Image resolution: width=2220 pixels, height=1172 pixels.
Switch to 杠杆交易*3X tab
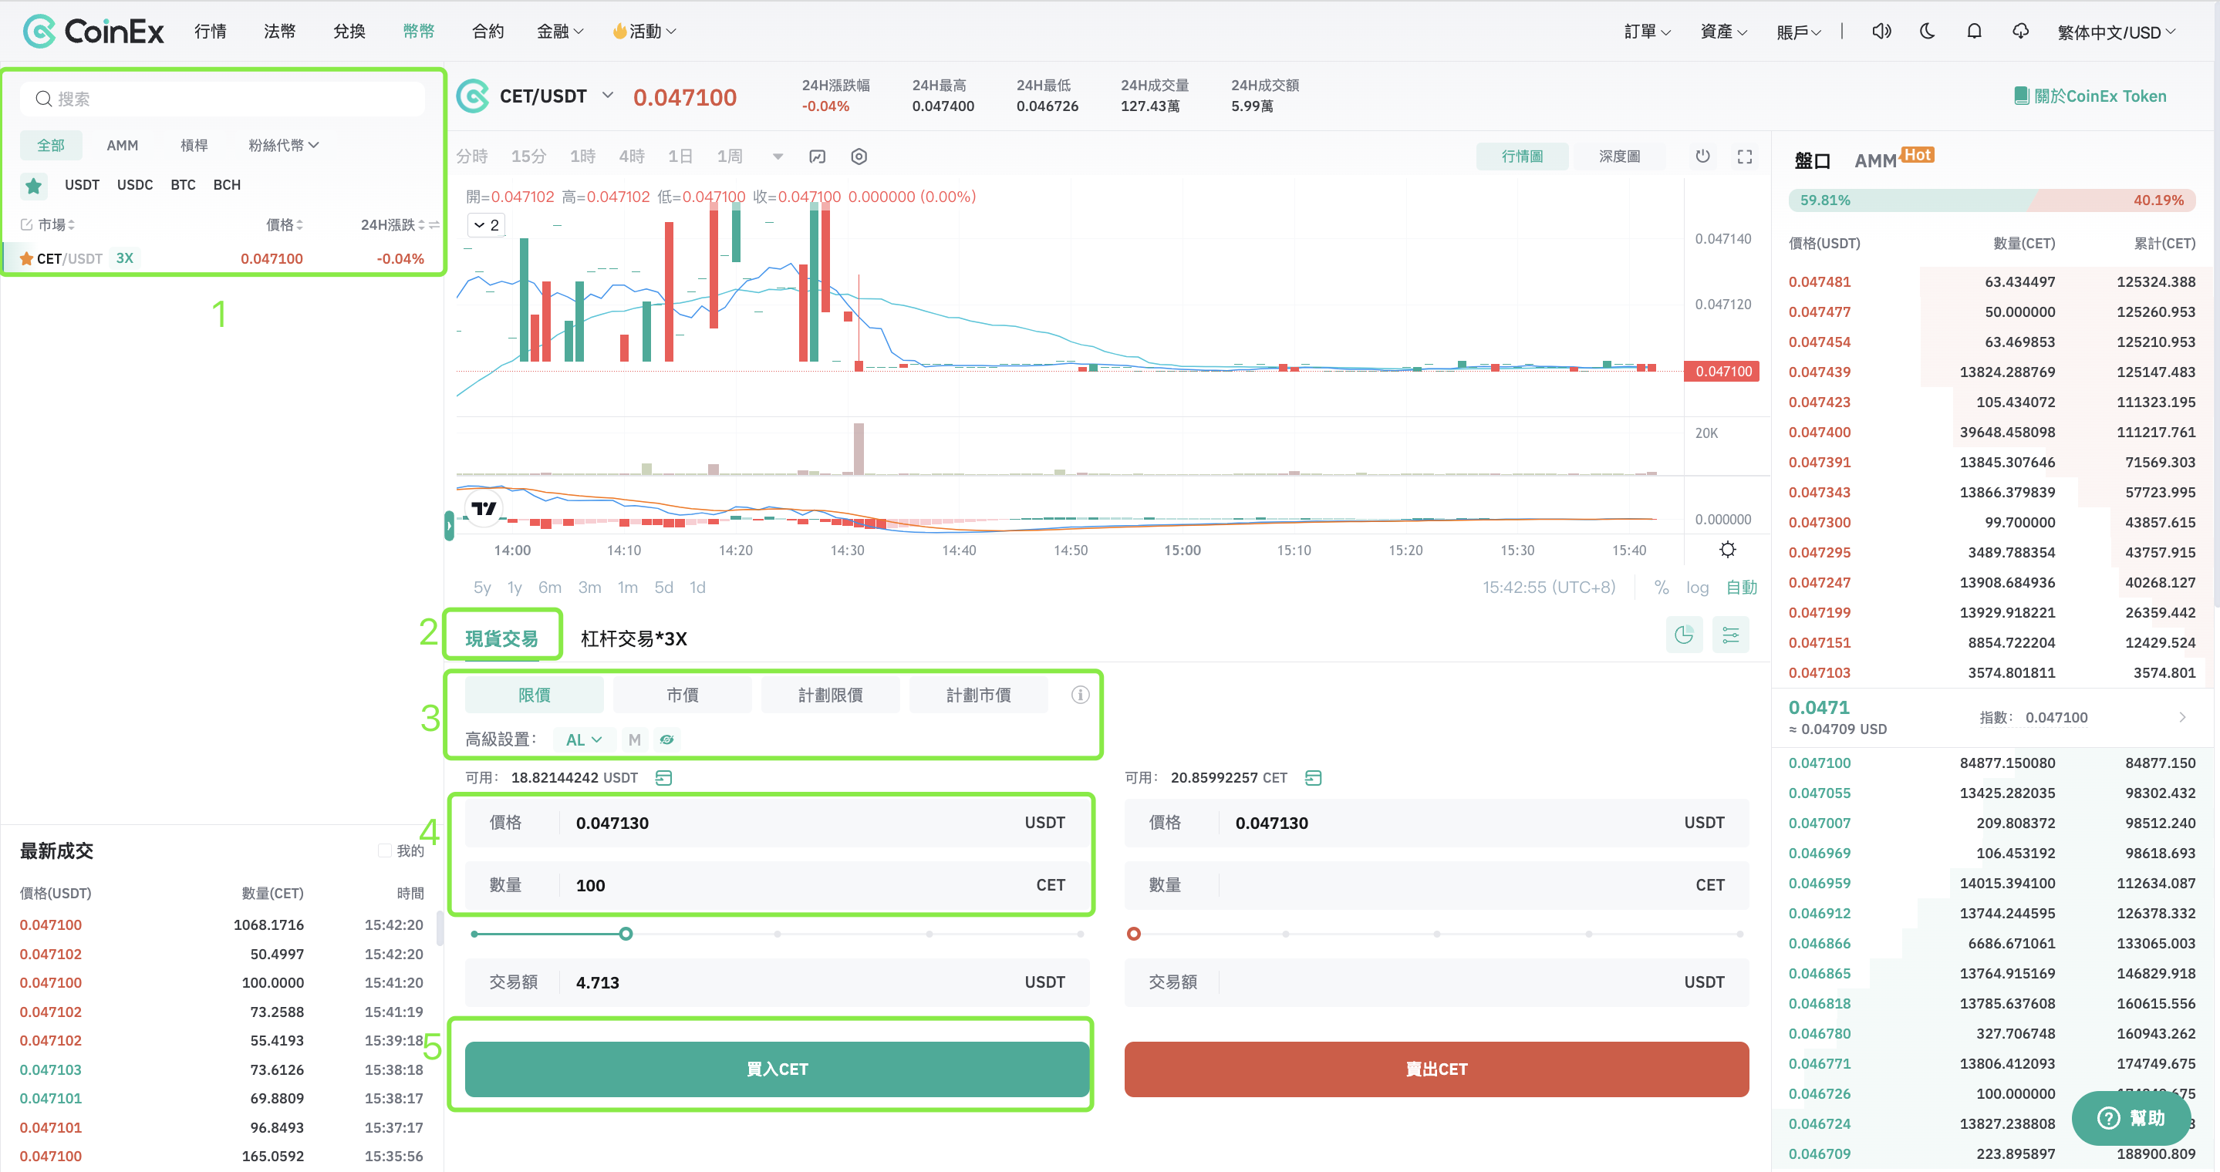click(x=633, y=638)
